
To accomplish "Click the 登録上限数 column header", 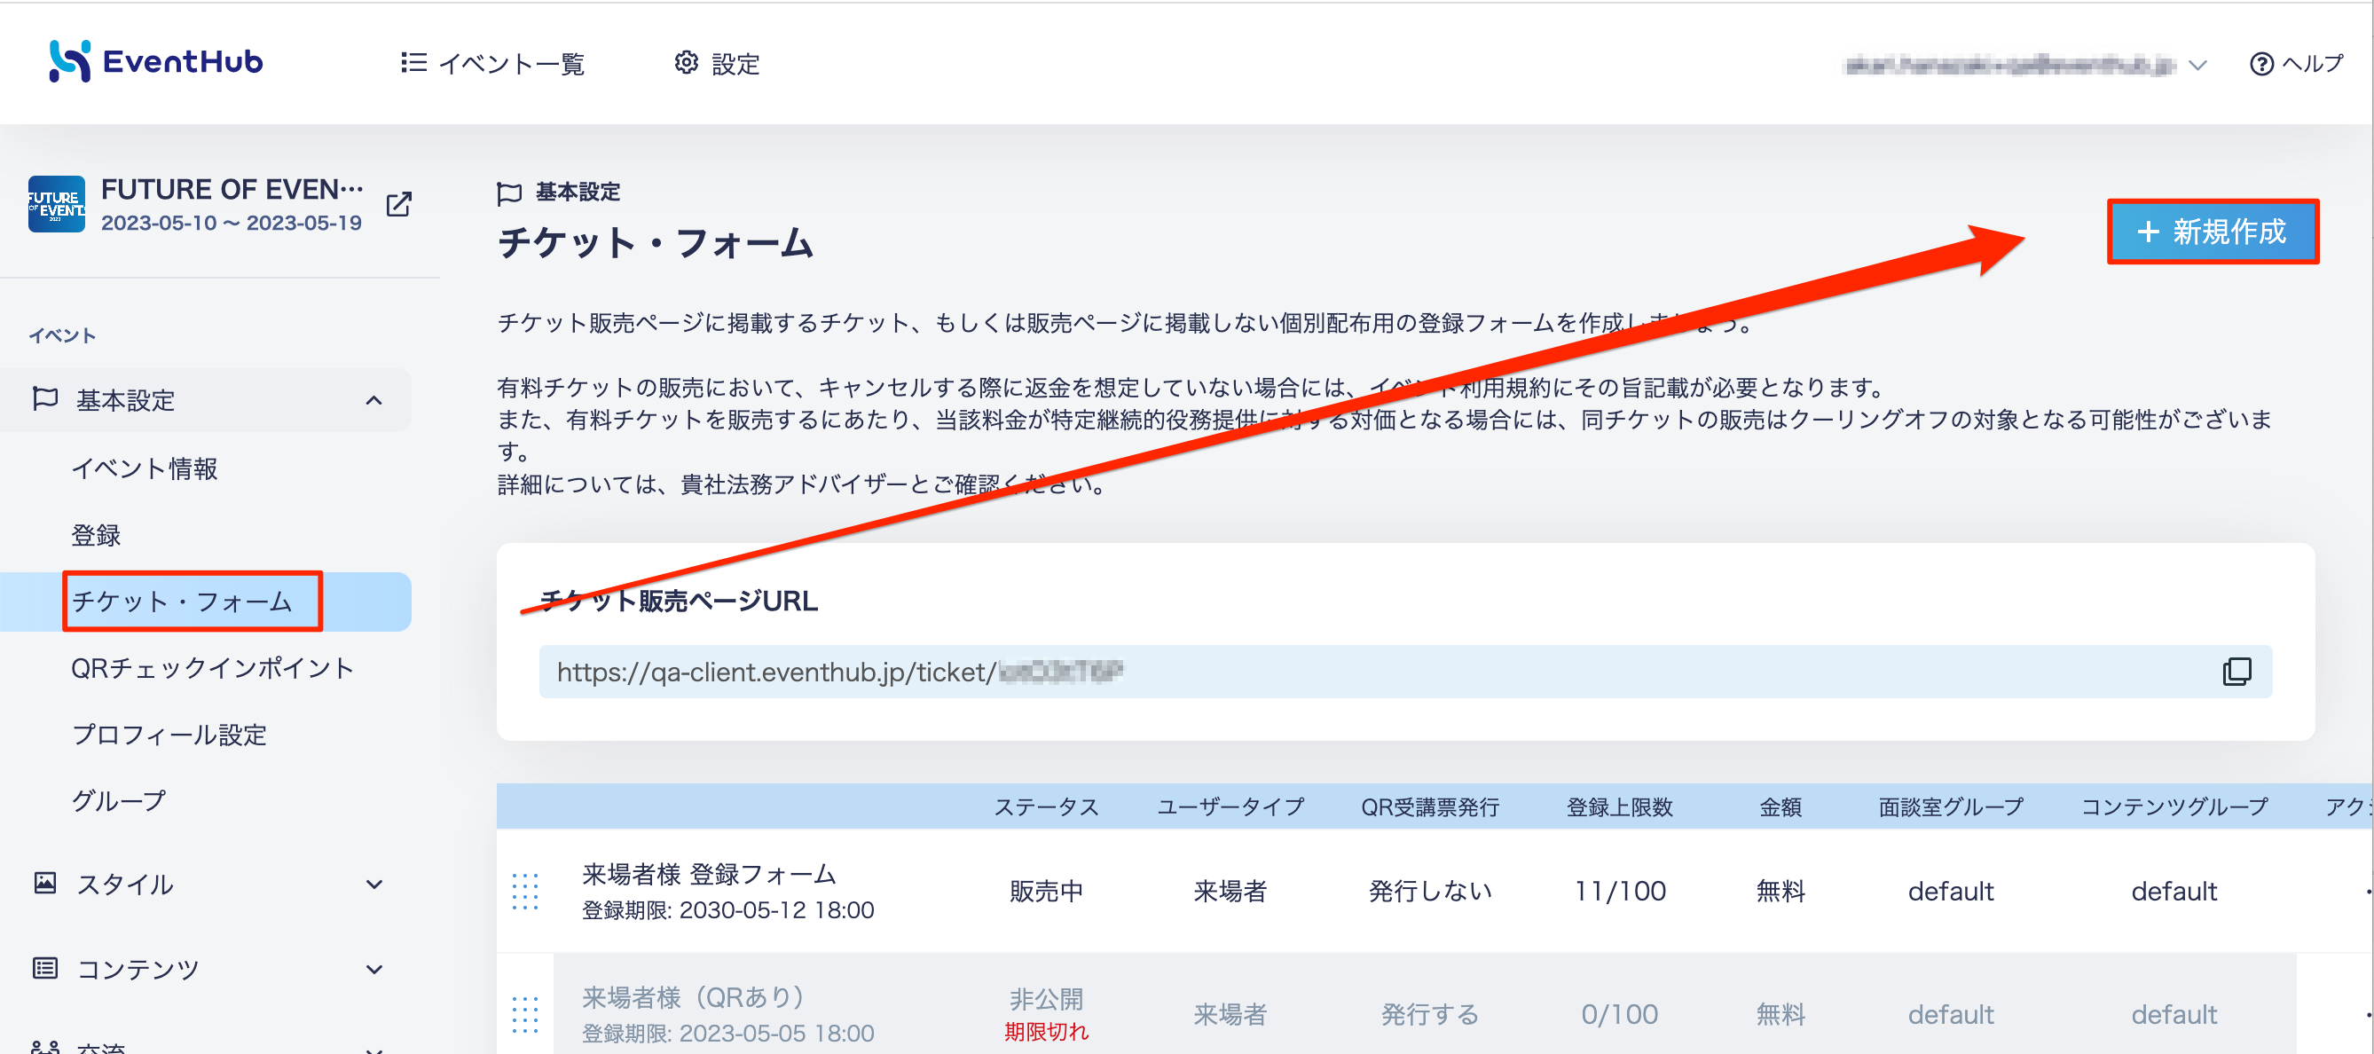I will point(1619,807).
